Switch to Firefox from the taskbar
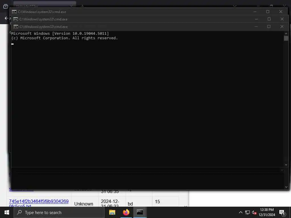Screen dimensions: 291x218 pos(126,212)
